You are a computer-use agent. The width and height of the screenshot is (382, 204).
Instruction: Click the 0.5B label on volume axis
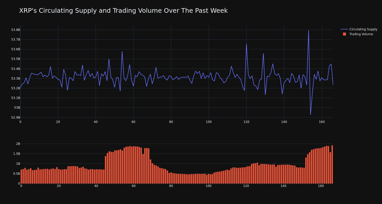[16, 174]
